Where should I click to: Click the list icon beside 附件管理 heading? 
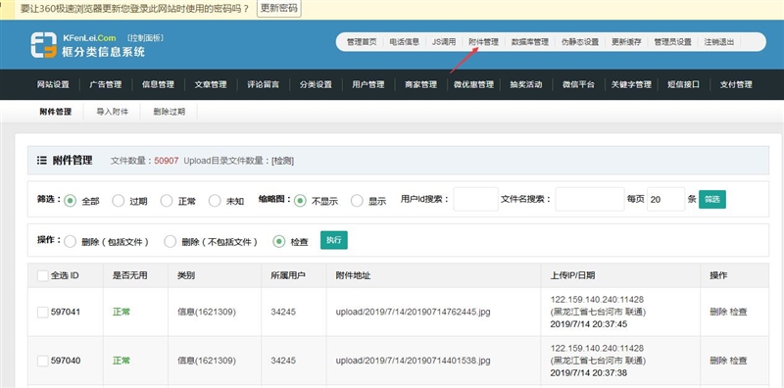pos(42,161)
